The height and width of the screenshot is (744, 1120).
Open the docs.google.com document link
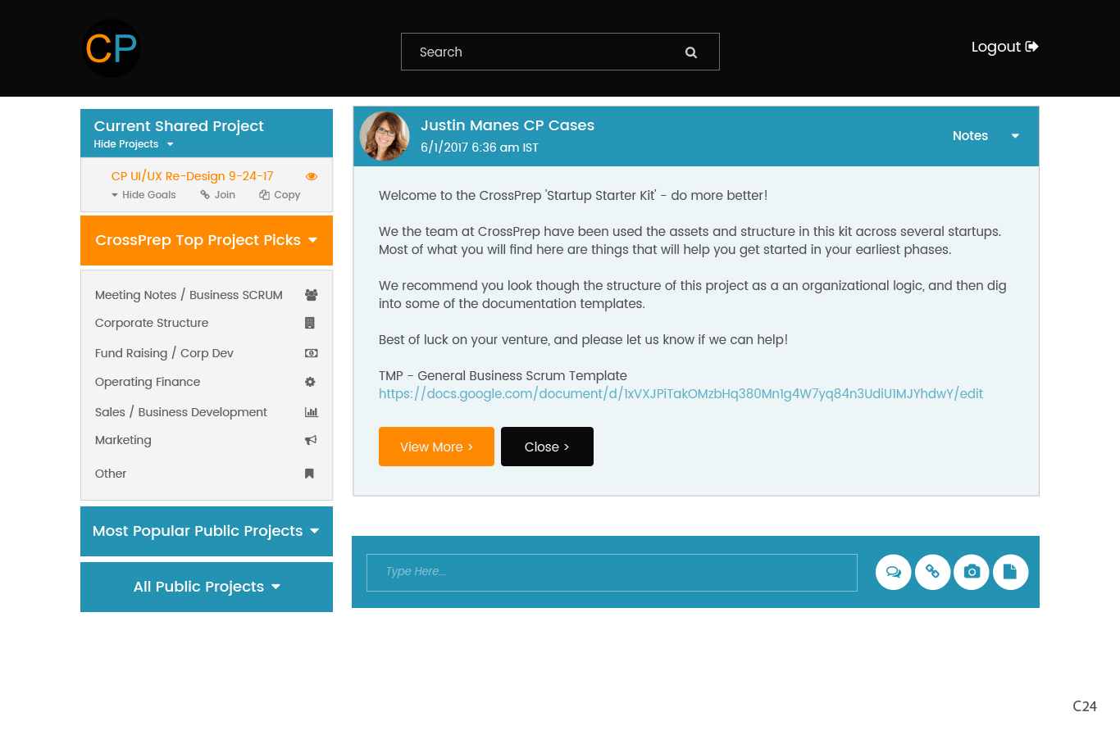[x=681, y=393]
